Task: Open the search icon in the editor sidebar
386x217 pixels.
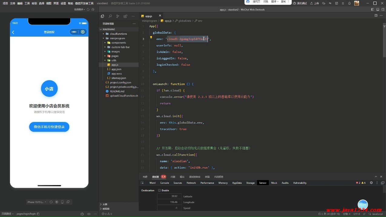Action: coord(110,16)
